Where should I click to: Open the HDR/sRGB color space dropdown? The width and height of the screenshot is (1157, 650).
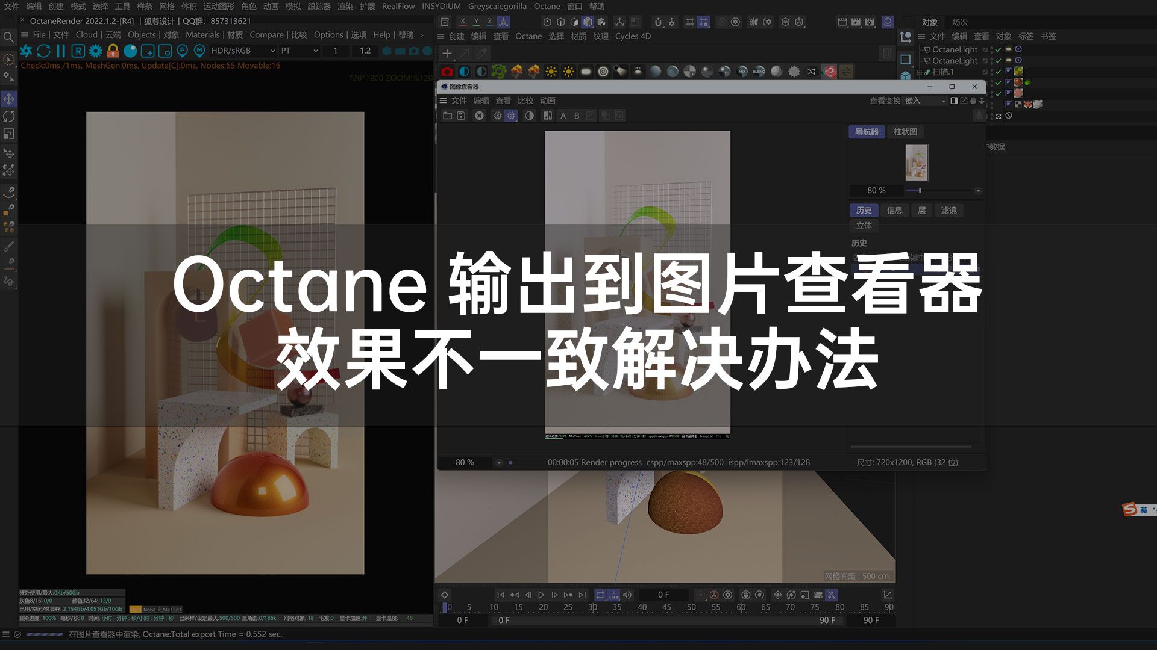(x=243, y=51)
